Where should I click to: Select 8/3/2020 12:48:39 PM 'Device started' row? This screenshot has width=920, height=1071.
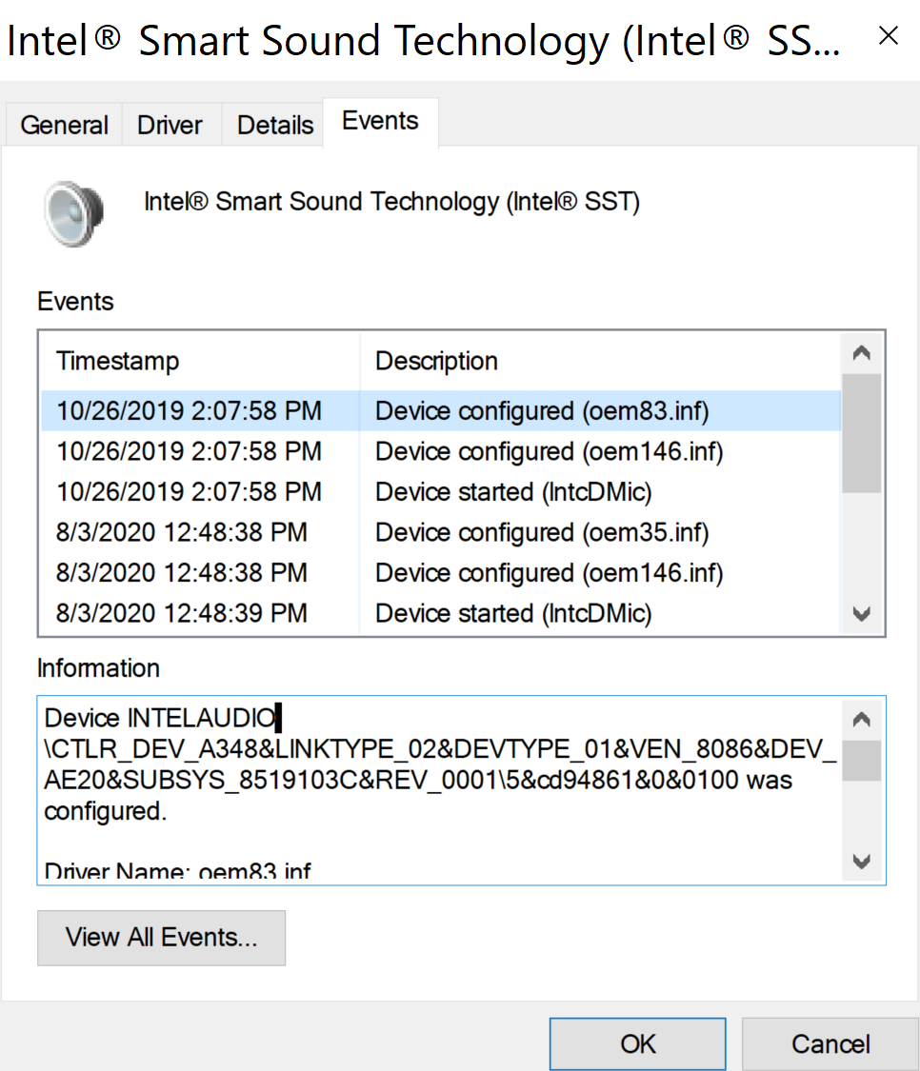(x=441, y=613)
